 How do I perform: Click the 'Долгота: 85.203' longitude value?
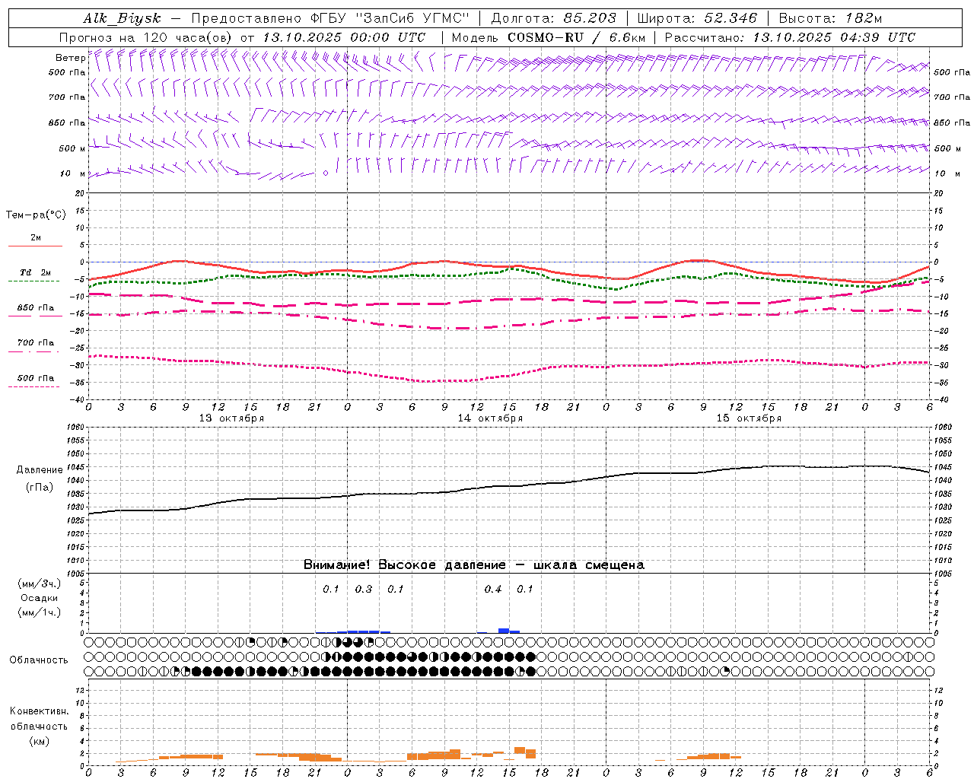point(553,18)
